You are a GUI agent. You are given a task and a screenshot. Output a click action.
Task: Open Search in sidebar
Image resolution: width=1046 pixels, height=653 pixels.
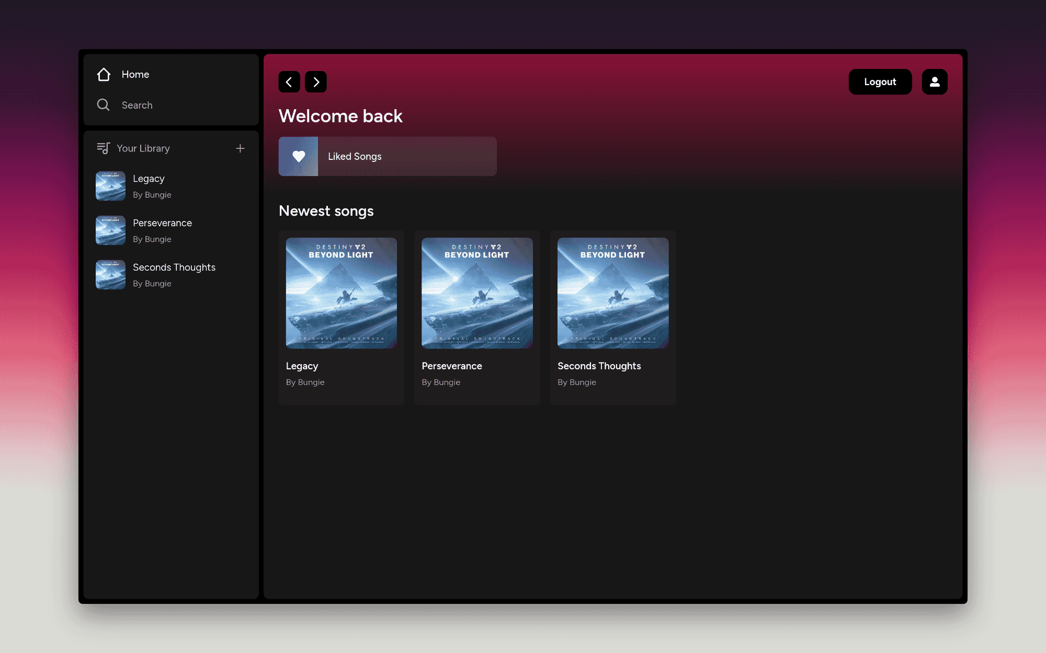coord(137,105)
